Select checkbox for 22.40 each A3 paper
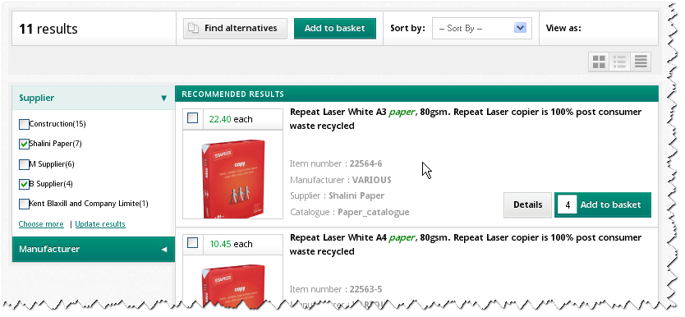This screenshot has width=685, height=317. pyautogui.click(x=193, y=118)
